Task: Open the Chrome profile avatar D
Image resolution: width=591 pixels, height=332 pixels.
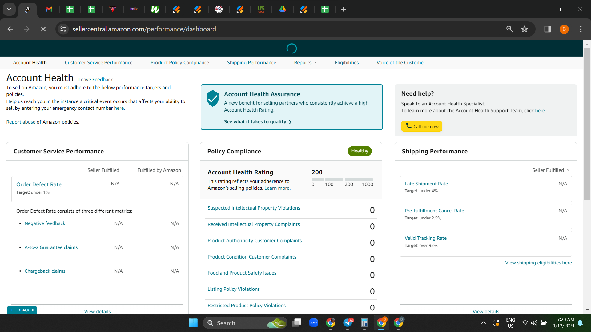Action: [x=564, y=29]
